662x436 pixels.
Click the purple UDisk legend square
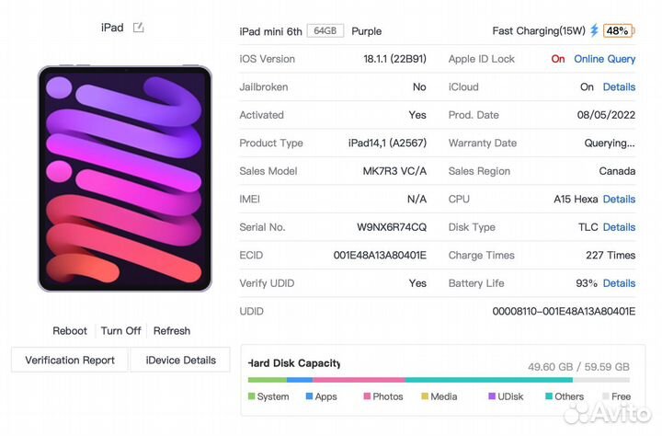coord(492,396)
